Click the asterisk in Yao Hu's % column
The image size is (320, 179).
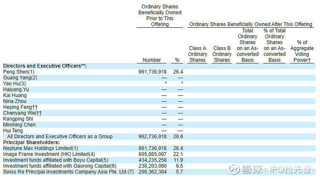(x=182, y=83)
